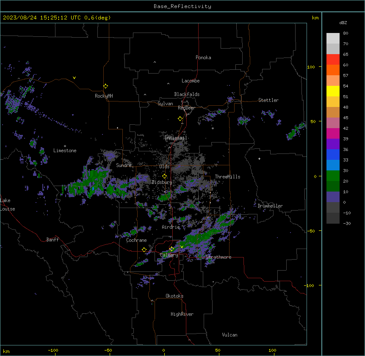
Task: Click the Olds label
Action: point(164,167)
